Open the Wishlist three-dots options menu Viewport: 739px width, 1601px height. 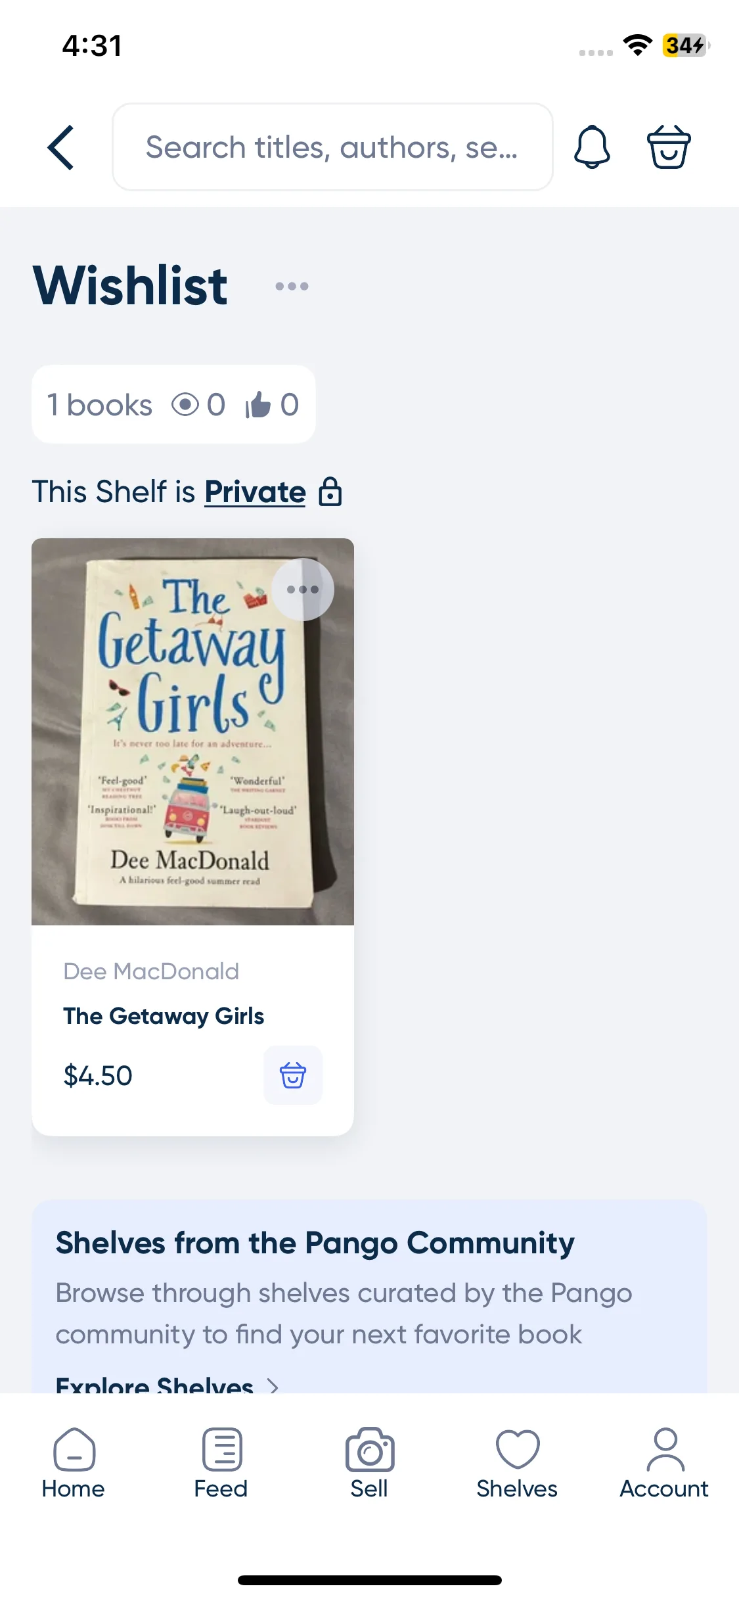click(x=292, y=286)
